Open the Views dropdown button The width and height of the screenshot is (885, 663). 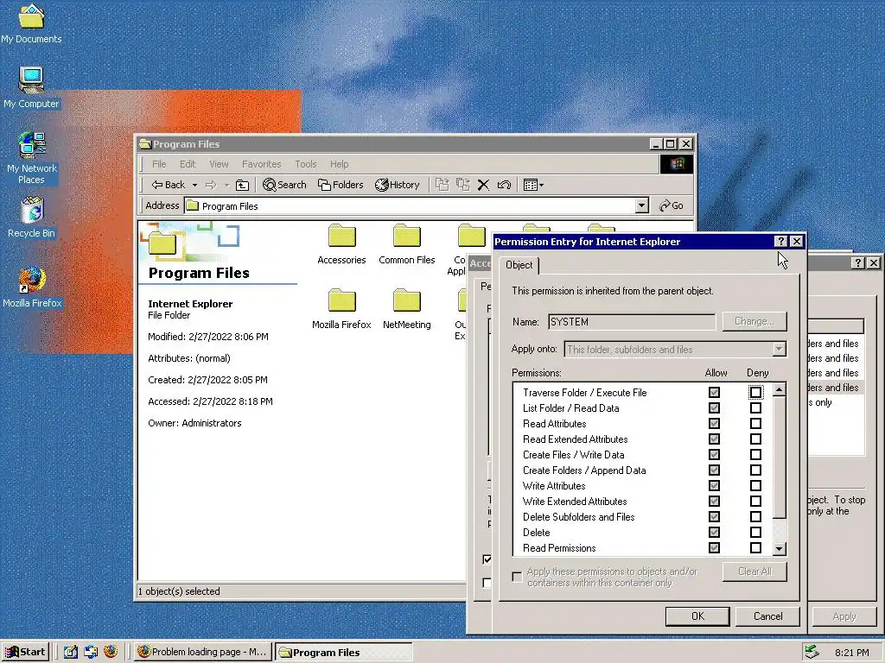(533, 185)
